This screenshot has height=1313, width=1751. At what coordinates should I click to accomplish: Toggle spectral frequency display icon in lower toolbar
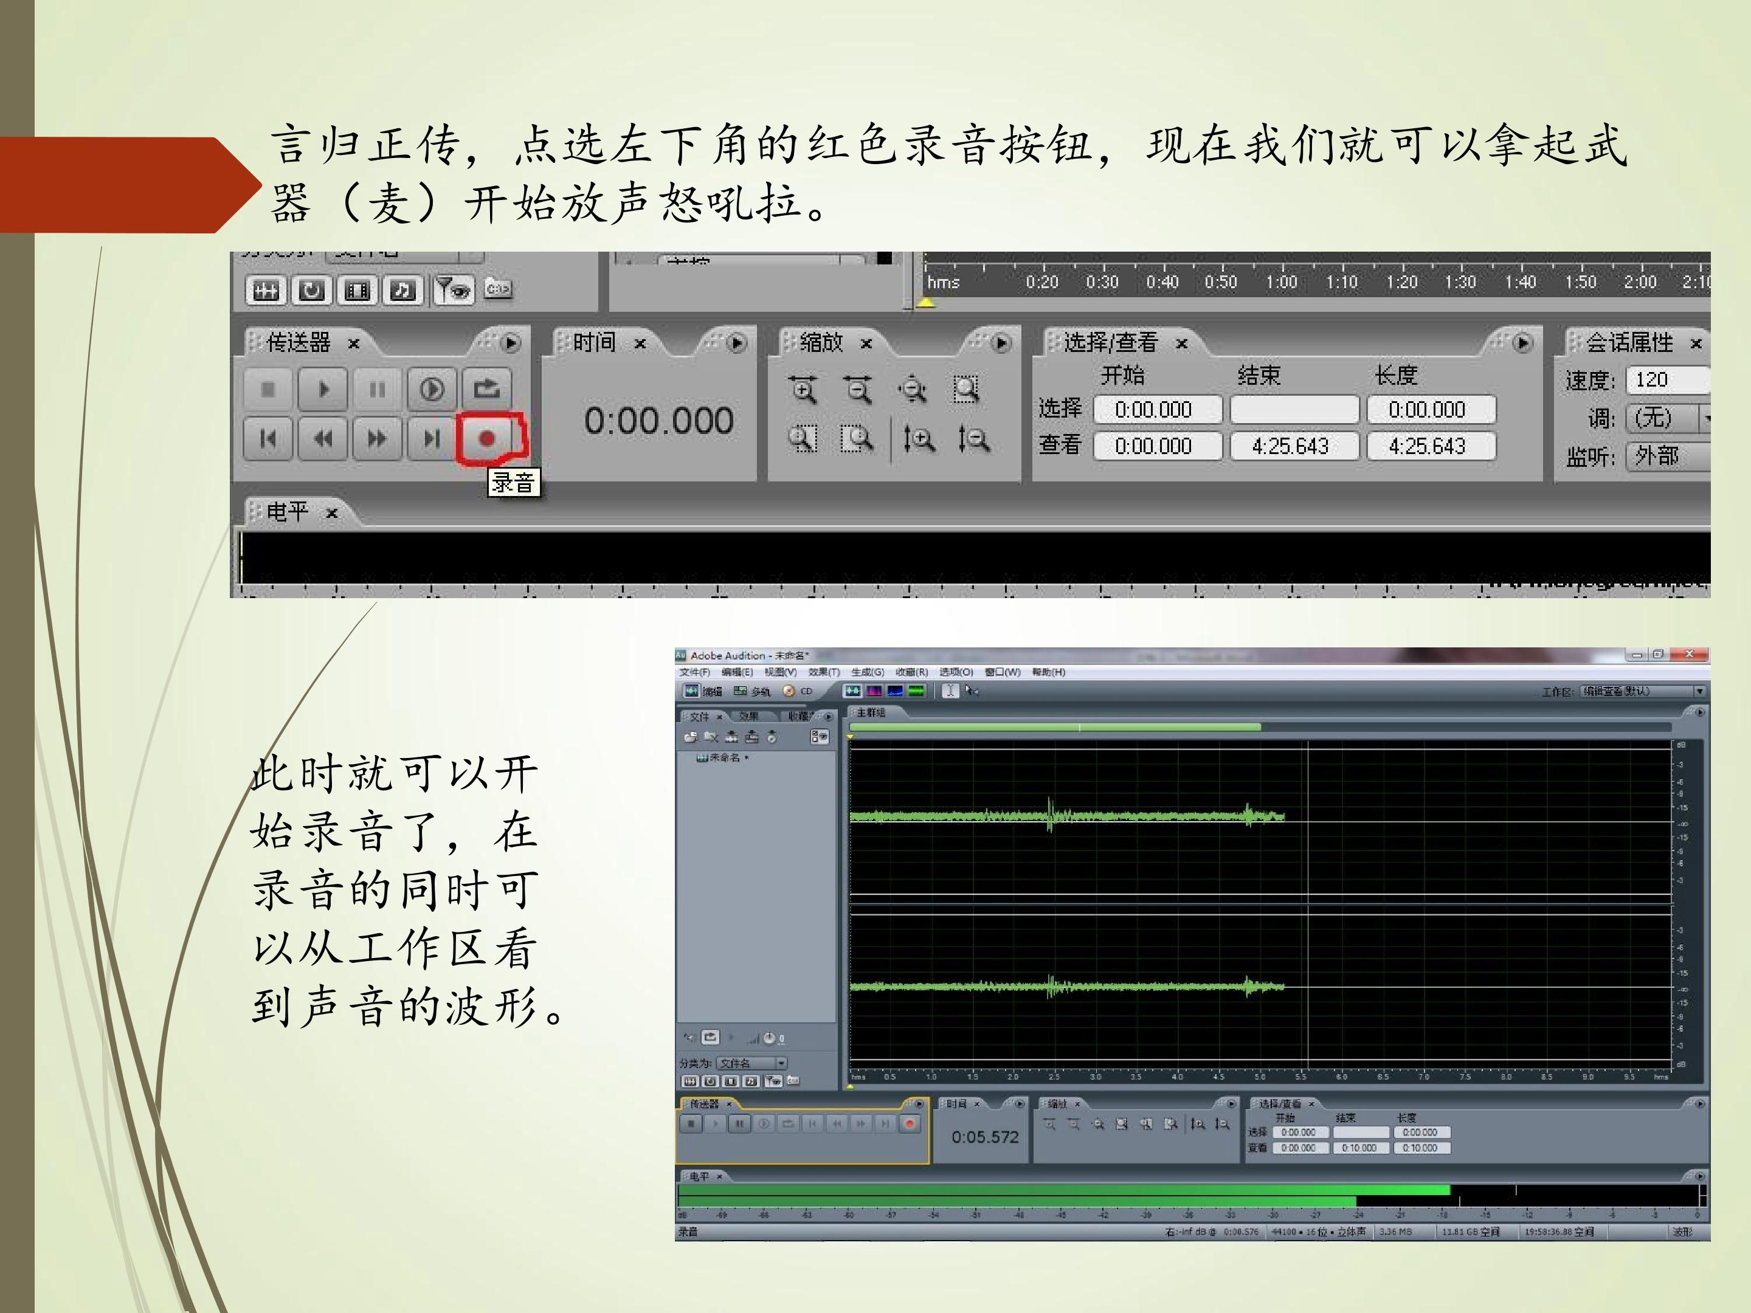click(874, 691)
